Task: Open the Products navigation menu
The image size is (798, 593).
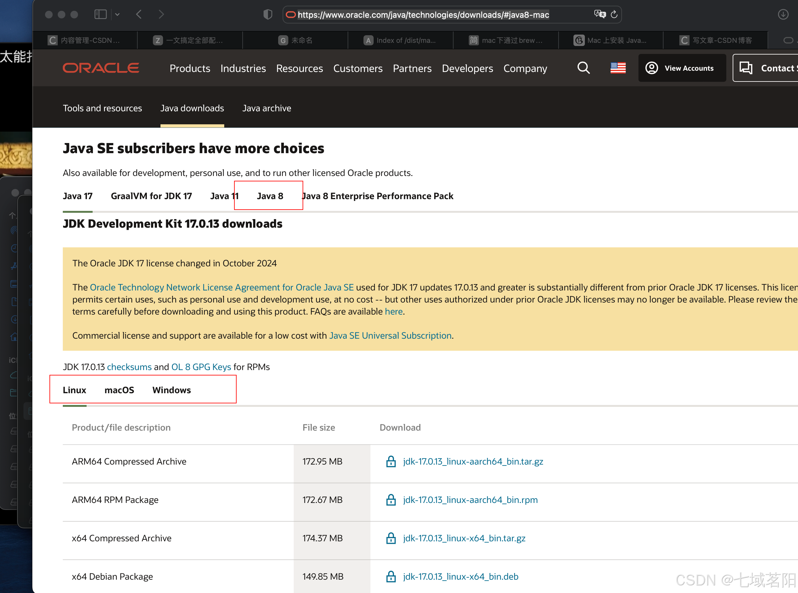Action: (x=190, y=68)
